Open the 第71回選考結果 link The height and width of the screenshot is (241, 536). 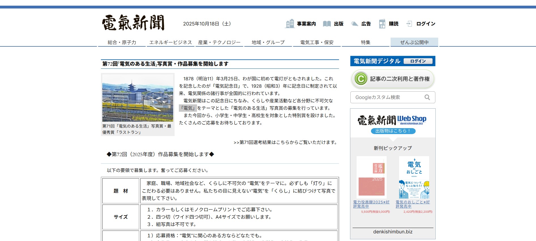point(286,142)
